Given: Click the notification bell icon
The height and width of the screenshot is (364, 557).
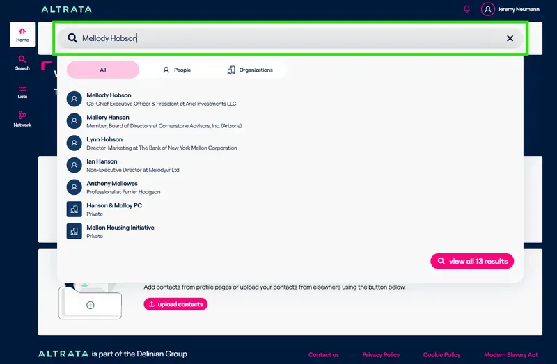Looking at the screenshot, I should coord(466,9).
